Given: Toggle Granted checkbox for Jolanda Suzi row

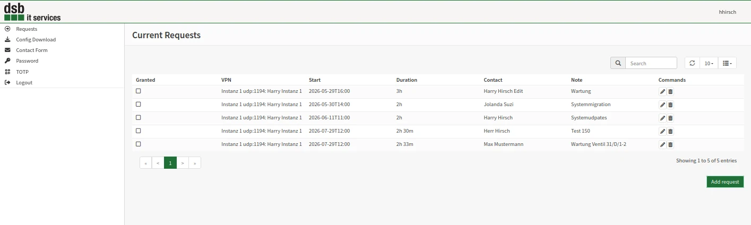Looking at the screenshot, I should tap(139, 104).
